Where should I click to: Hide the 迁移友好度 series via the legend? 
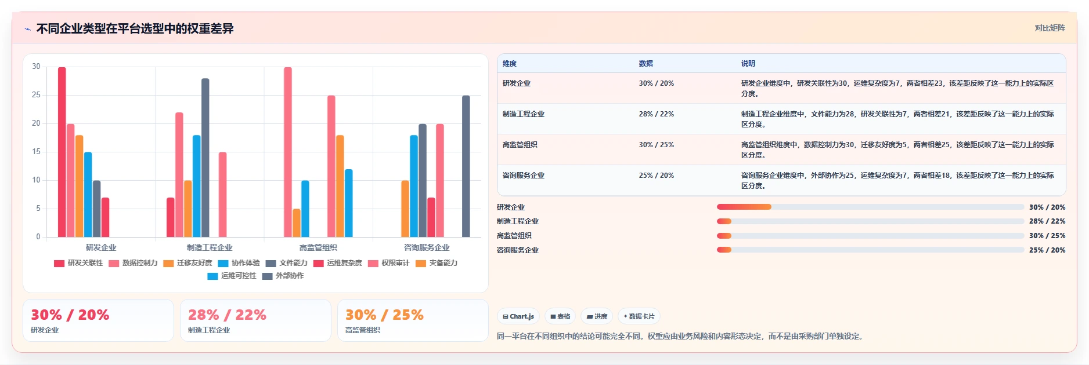pos(187,263)
